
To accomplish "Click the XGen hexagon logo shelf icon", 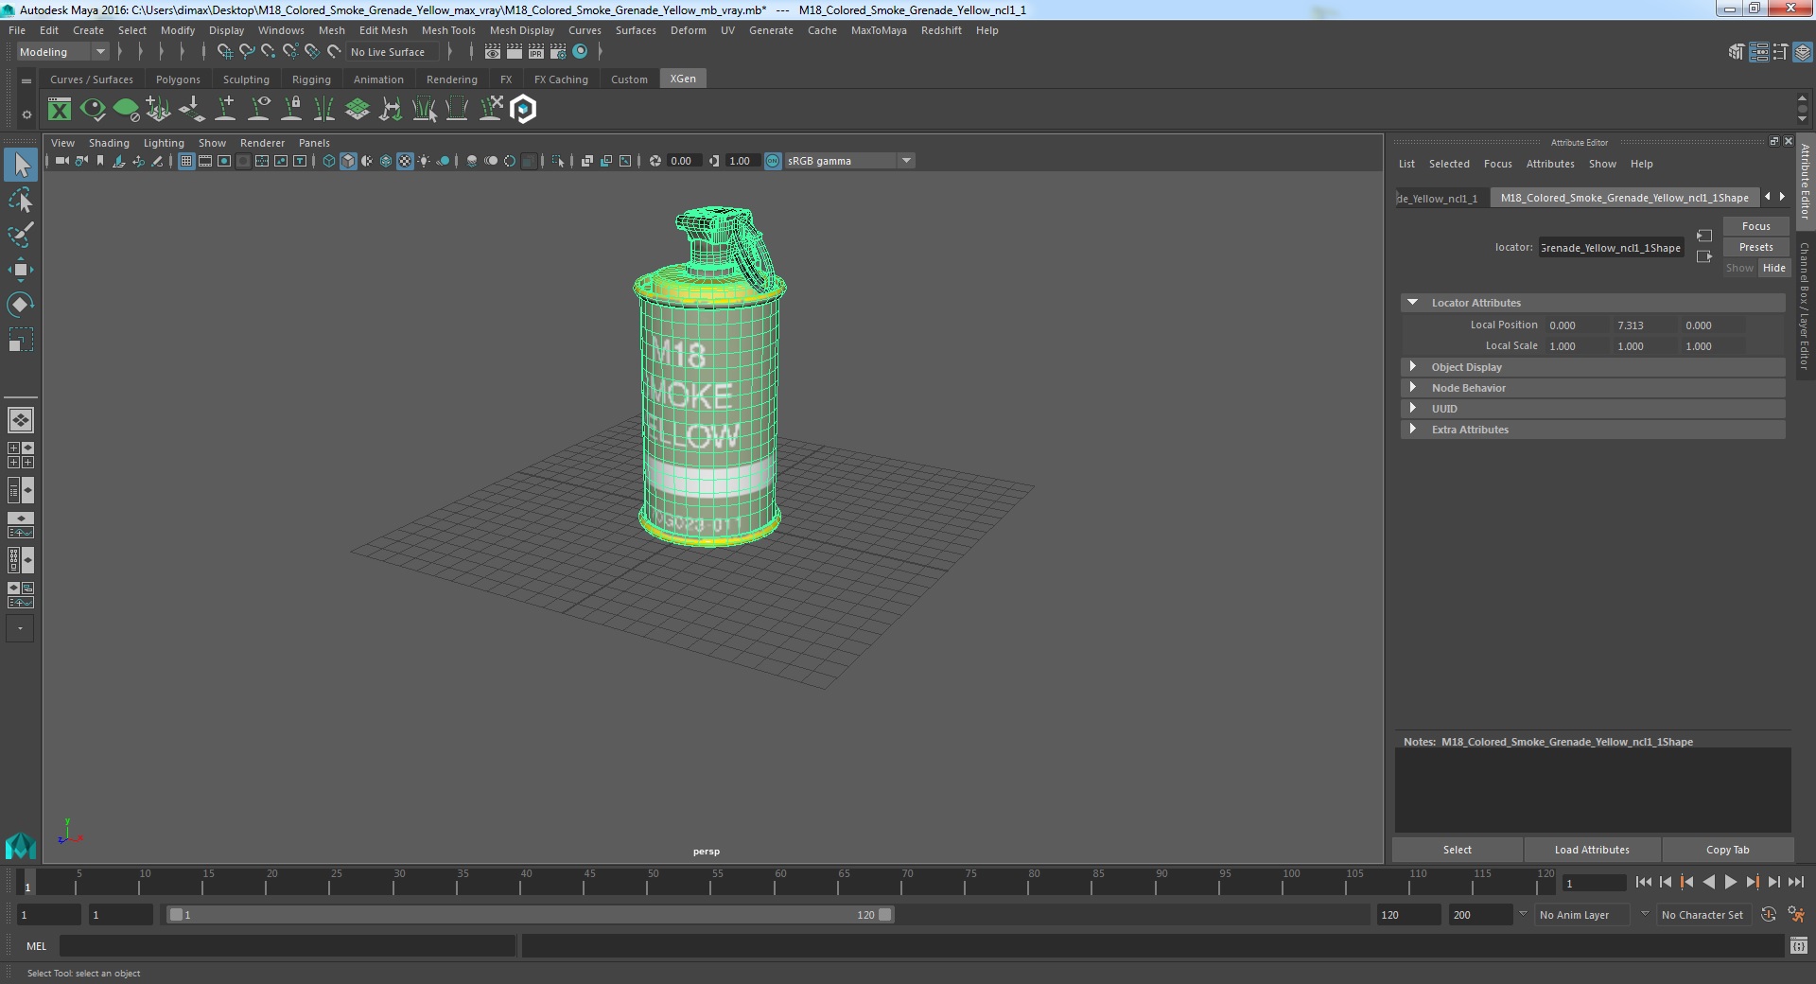I will click(523, 110).
